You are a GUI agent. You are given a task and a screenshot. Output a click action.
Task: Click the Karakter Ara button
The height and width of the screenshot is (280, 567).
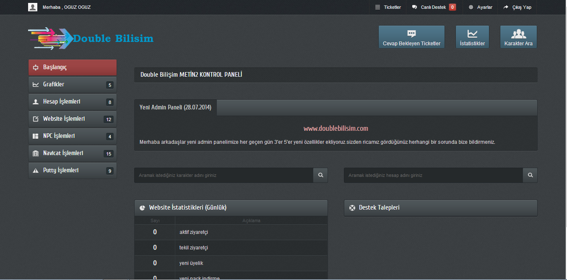click(x=518, y=37)
